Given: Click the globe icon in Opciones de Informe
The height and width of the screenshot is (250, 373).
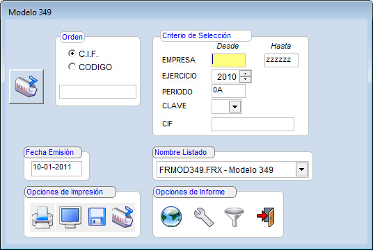Looking at the screenshot, I should (171, 217).
